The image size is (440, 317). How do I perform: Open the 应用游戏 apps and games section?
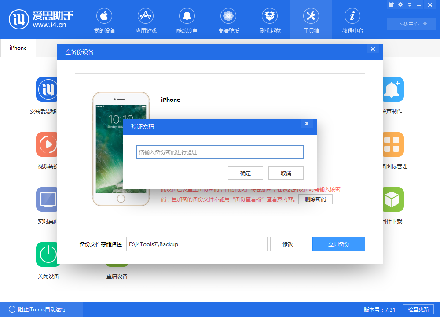coord(146,20)
